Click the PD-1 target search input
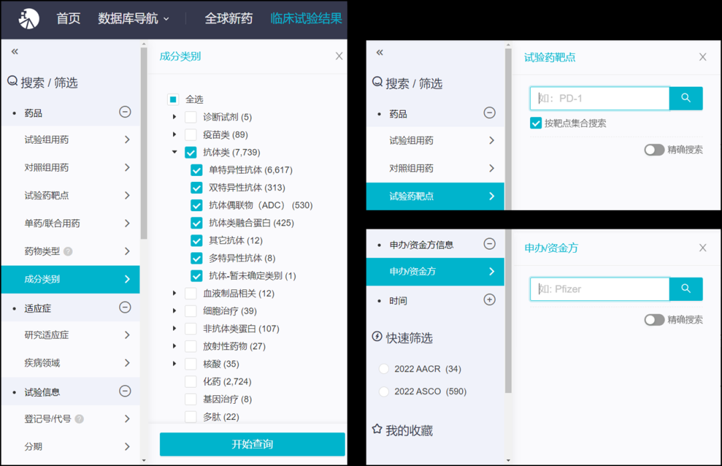The image size is (722, 466). coord(600,98)
